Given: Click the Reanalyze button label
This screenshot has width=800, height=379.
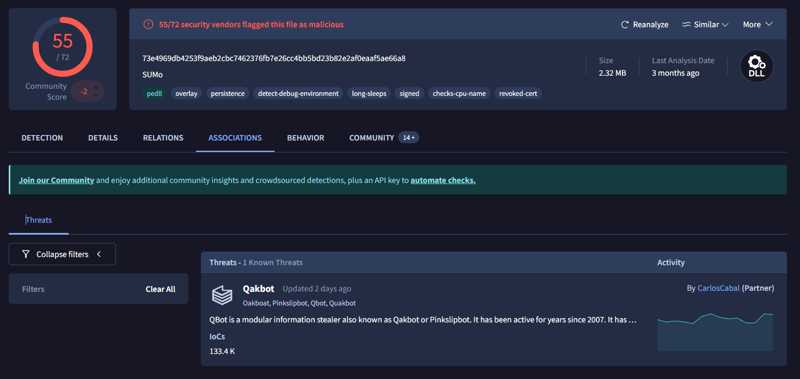Looking at the screenshot, I should 651,25.
